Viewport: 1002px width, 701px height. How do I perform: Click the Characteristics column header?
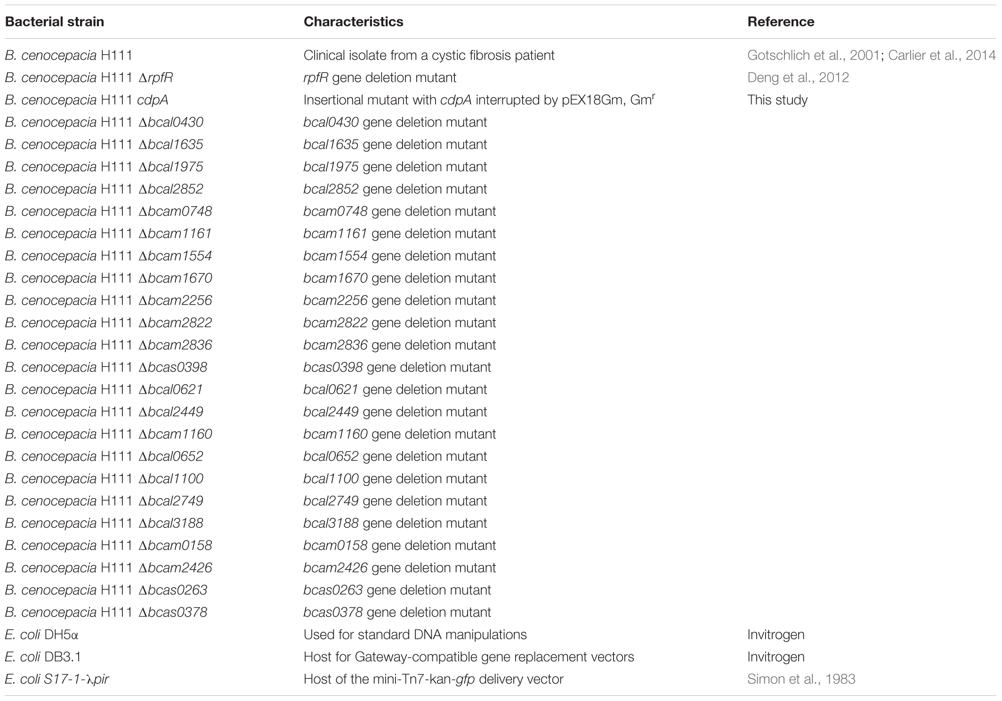click(353, 22)
